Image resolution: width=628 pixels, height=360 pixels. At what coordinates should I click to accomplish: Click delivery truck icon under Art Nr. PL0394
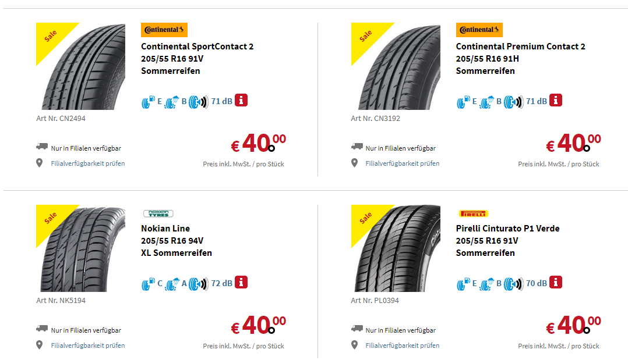click(x=357, y=329)
